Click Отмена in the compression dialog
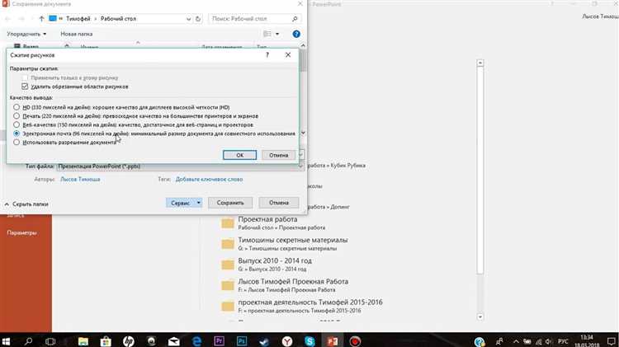This screenshot has height=347, width=619. 279,155
